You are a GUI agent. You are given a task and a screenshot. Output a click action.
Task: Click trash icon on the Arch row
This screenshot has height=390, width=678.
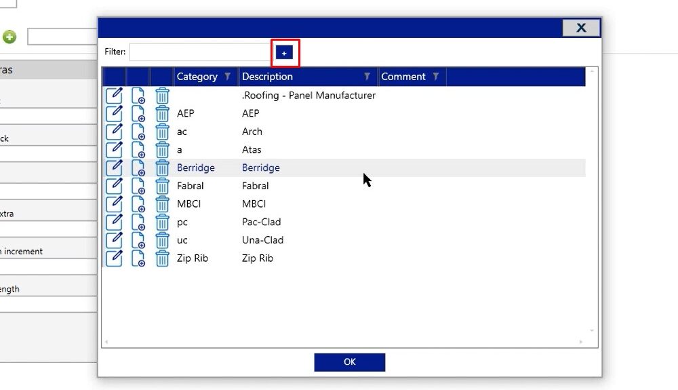162,132
